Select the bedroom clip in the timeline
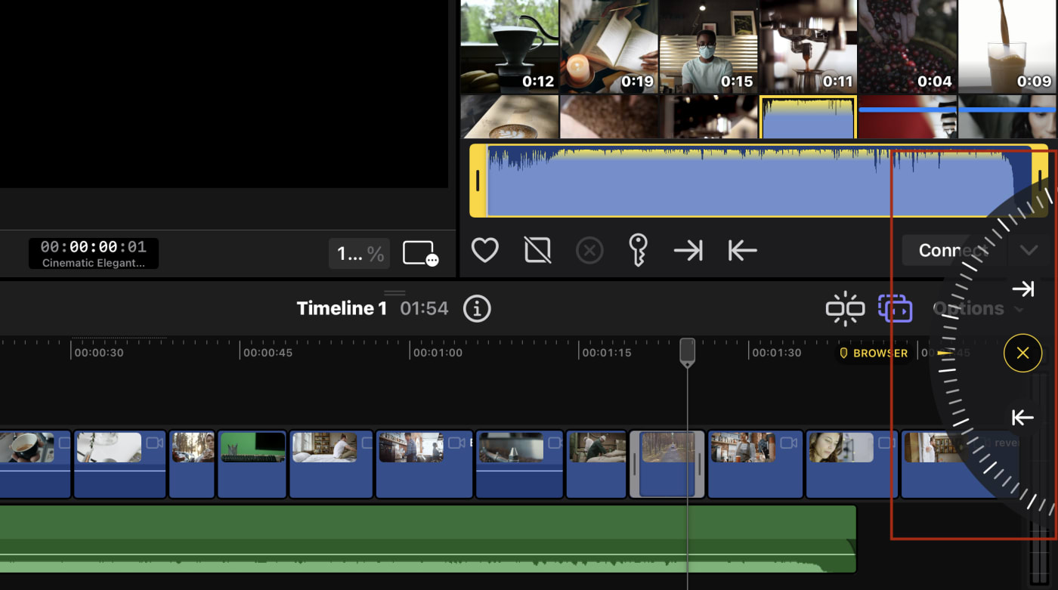 point(332,465)
